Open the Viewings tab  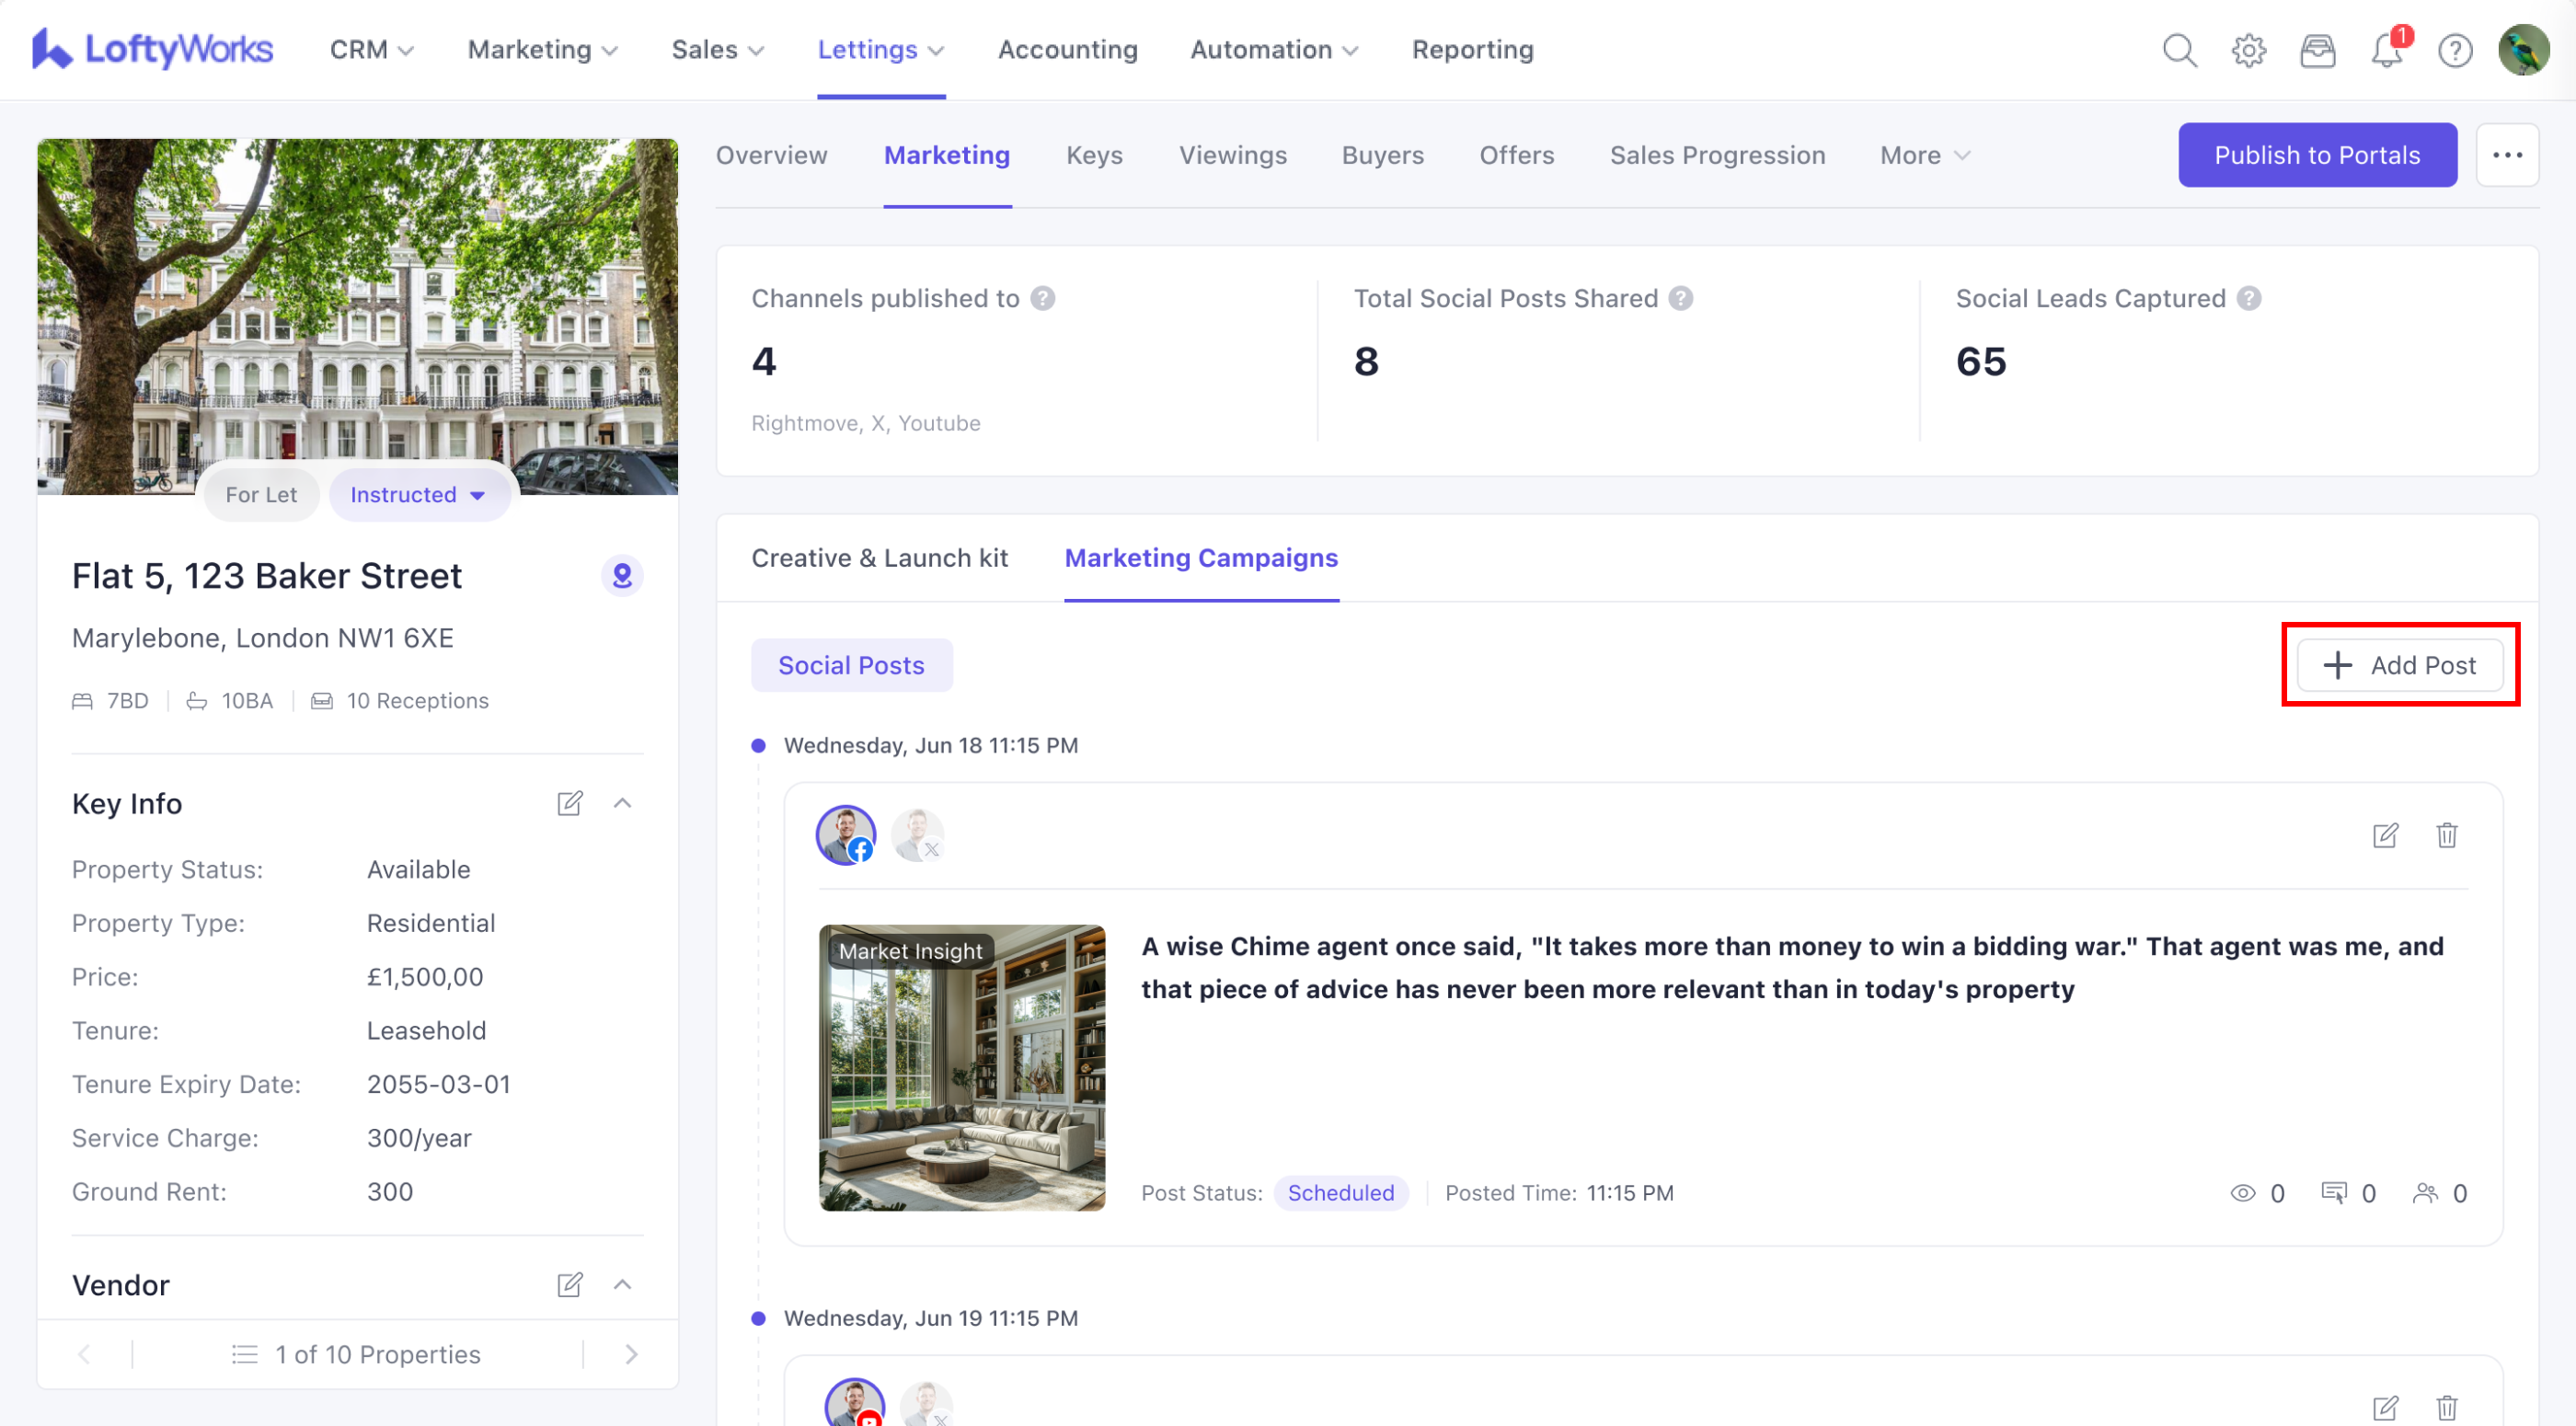[x=1232, y=155]
